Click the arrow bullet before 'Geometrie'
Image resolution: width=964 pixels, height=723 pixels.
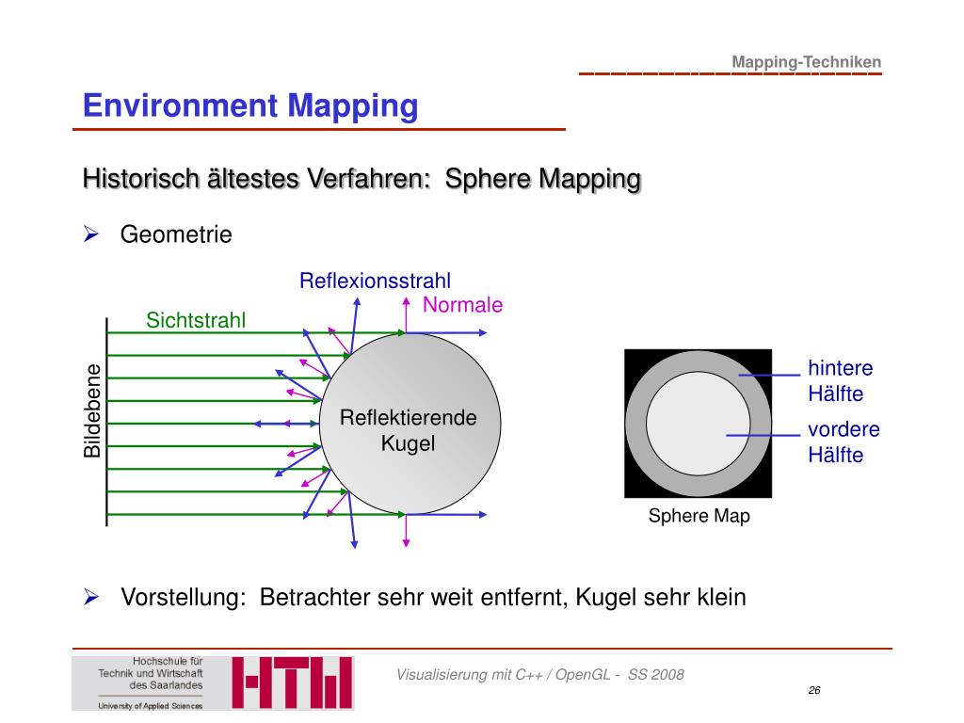pos(91,233)
